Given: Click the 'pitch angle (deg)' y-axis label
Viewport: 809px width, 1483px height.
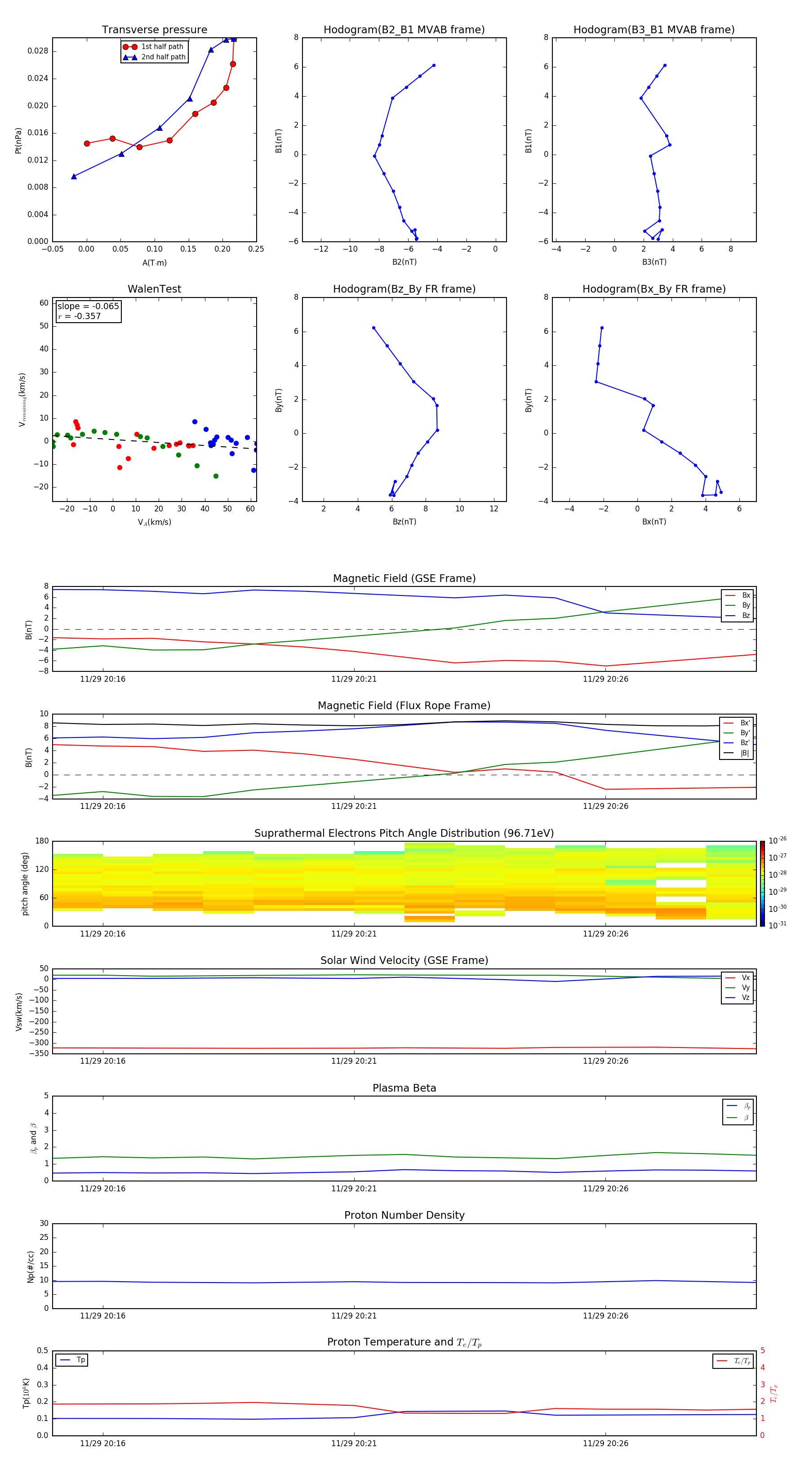Looking at the screenshot, I should point(25,884).
